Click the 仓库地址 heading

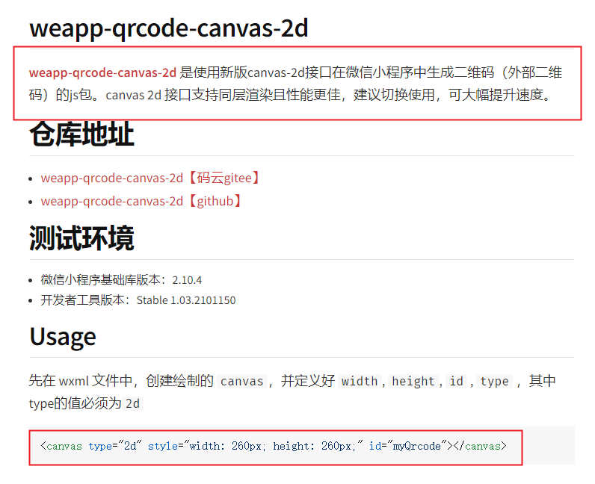[x=81, y=134]
